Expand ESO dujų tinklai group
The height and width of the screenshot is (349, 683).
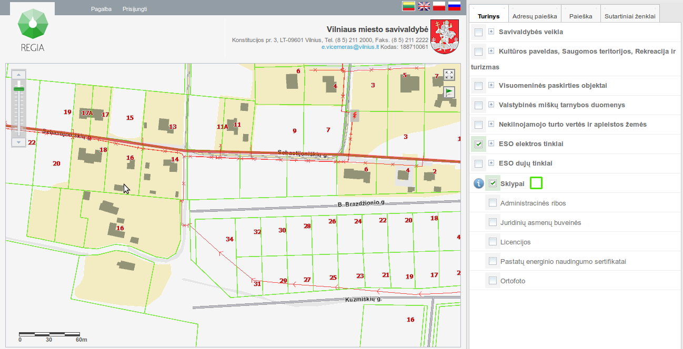[491, 162]
